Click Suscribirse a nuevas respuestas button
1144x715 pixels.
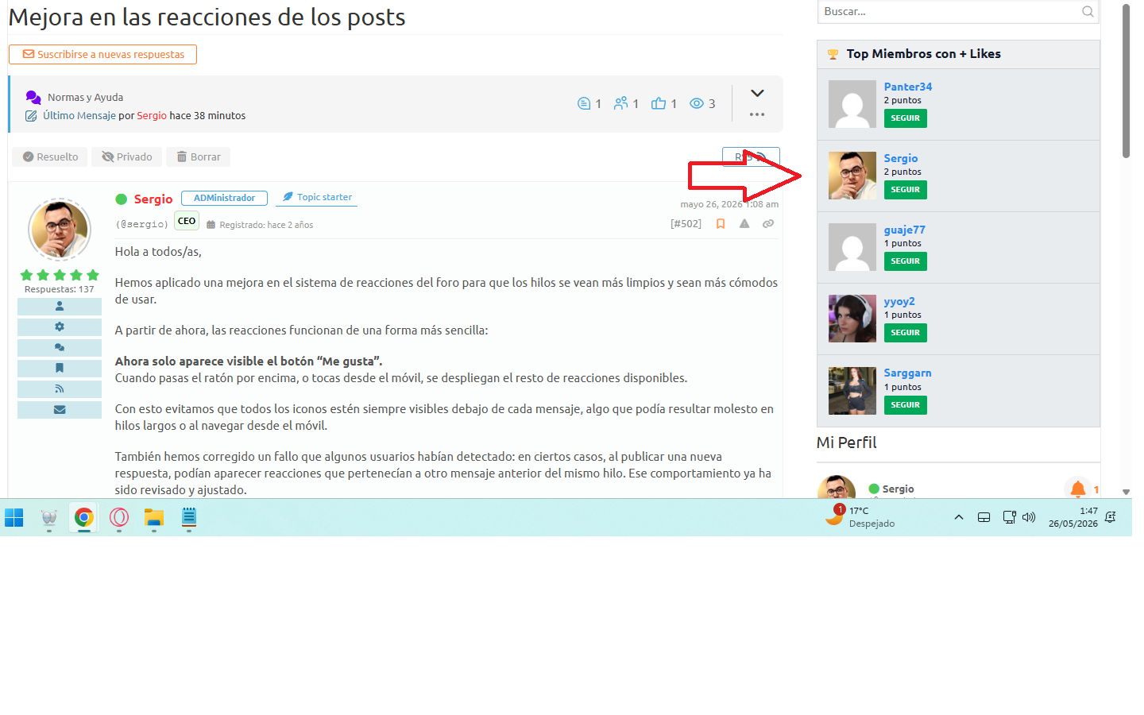[102, 54]
